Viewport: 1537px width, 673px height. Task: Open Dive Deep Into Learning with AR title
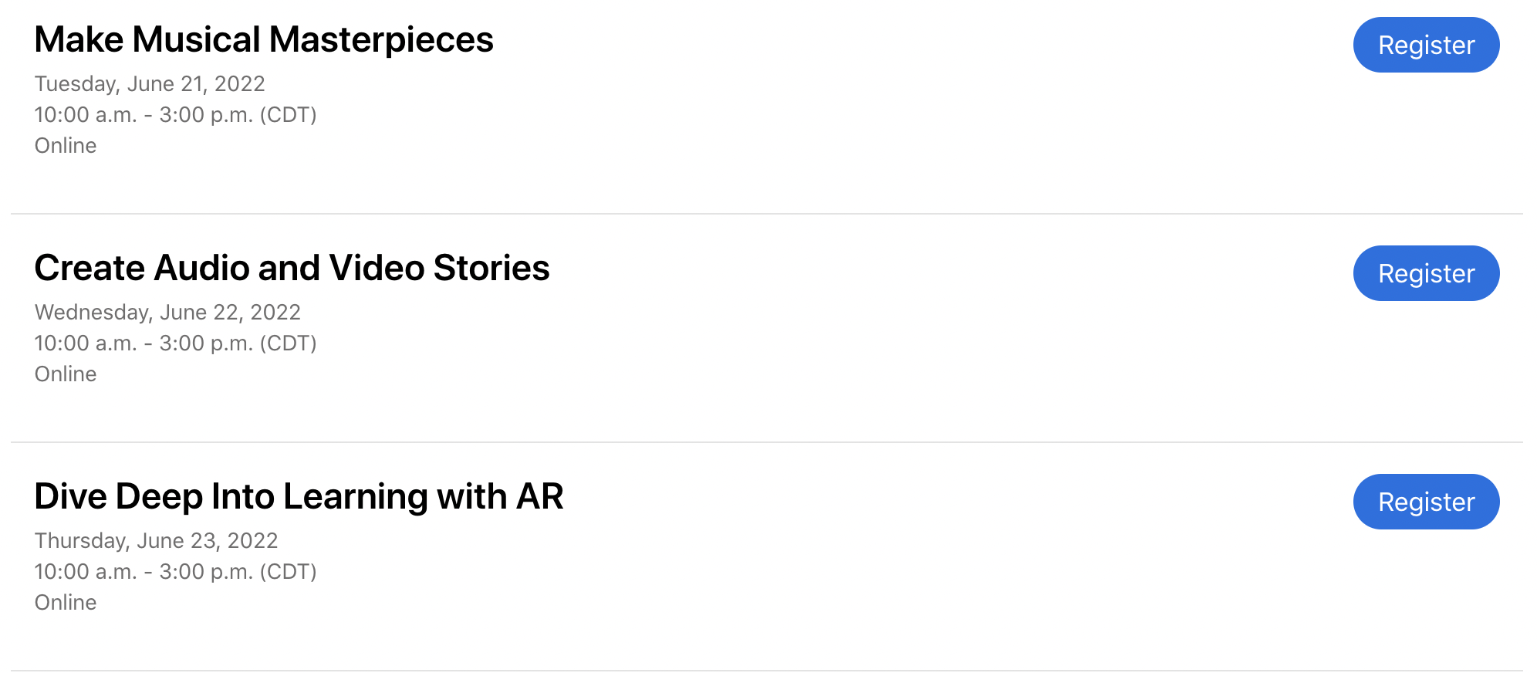[x=299, y=496]
